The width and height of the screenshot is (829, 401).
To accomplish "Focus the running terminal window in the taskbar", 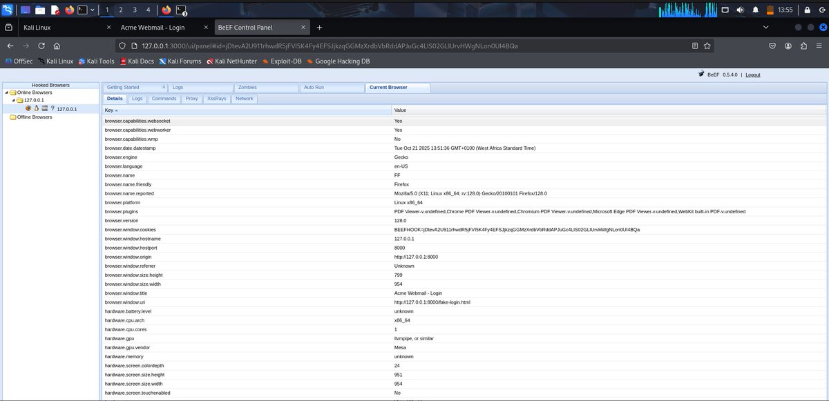I will point(181,10).
